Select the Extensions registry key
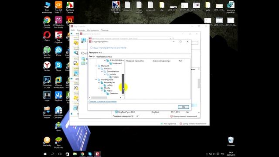The width and height of the screenshot is (279, 157). tap(114, 93)
